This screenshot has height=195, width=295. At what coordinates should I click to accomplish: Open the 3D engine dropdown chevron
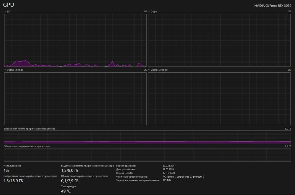(x=5, y=11)
